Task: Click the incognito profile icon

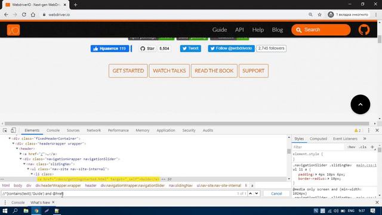Action: click(331, 14)
